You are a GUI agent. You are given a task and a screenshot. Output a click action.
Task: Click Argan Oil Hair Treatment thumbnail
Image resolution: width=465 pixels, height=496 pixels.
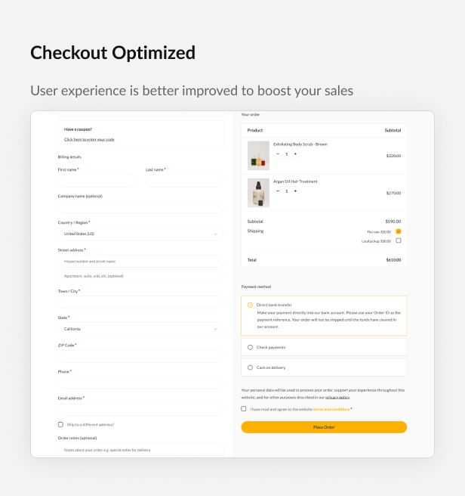tap(258, 193)
